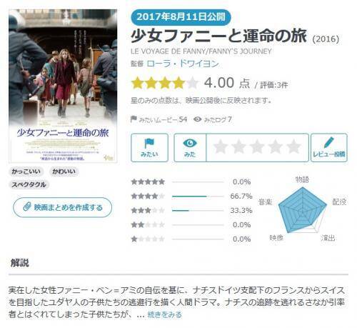This screenshot has height=328, width=357.
Task: Select the かわいい tag
Action: (64, 172)
